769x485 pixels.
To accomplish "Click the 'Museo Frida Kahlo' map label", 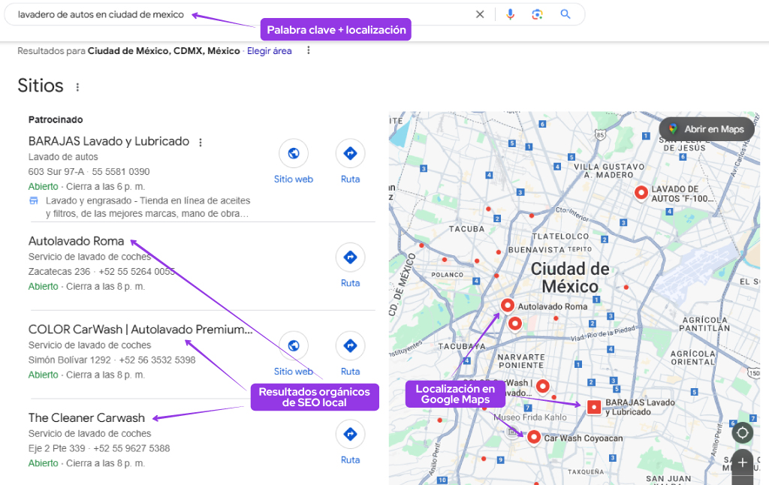I will pos(530,417).
